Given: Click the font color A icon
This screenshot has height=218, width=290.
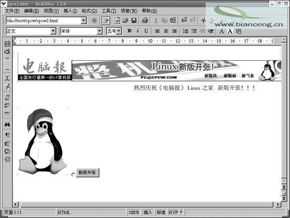Looking at the screenshot, I should [x=221, y=31].
